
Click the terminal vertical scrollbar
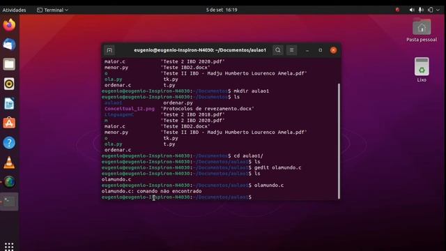coord(339,141)
